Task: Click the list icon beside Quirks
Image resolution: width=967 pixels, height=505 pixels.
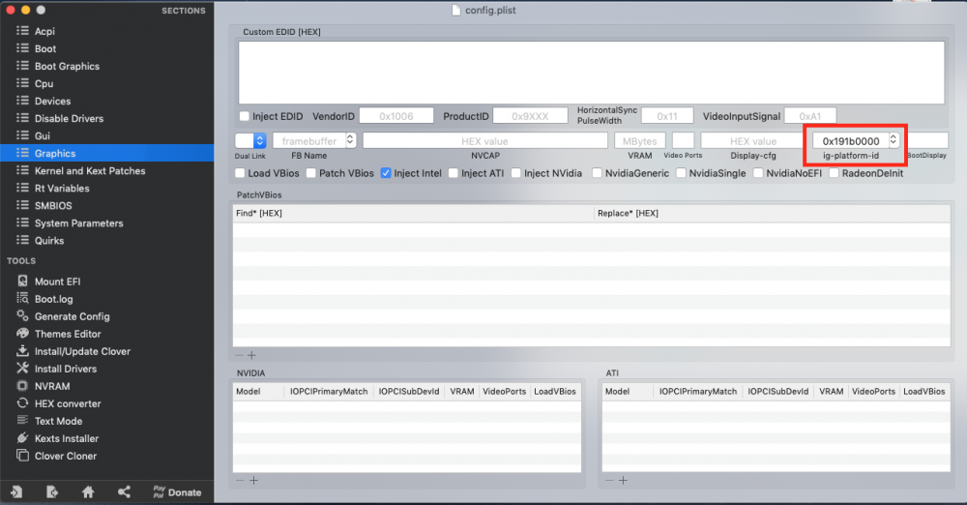Action: tap(23, 240)
